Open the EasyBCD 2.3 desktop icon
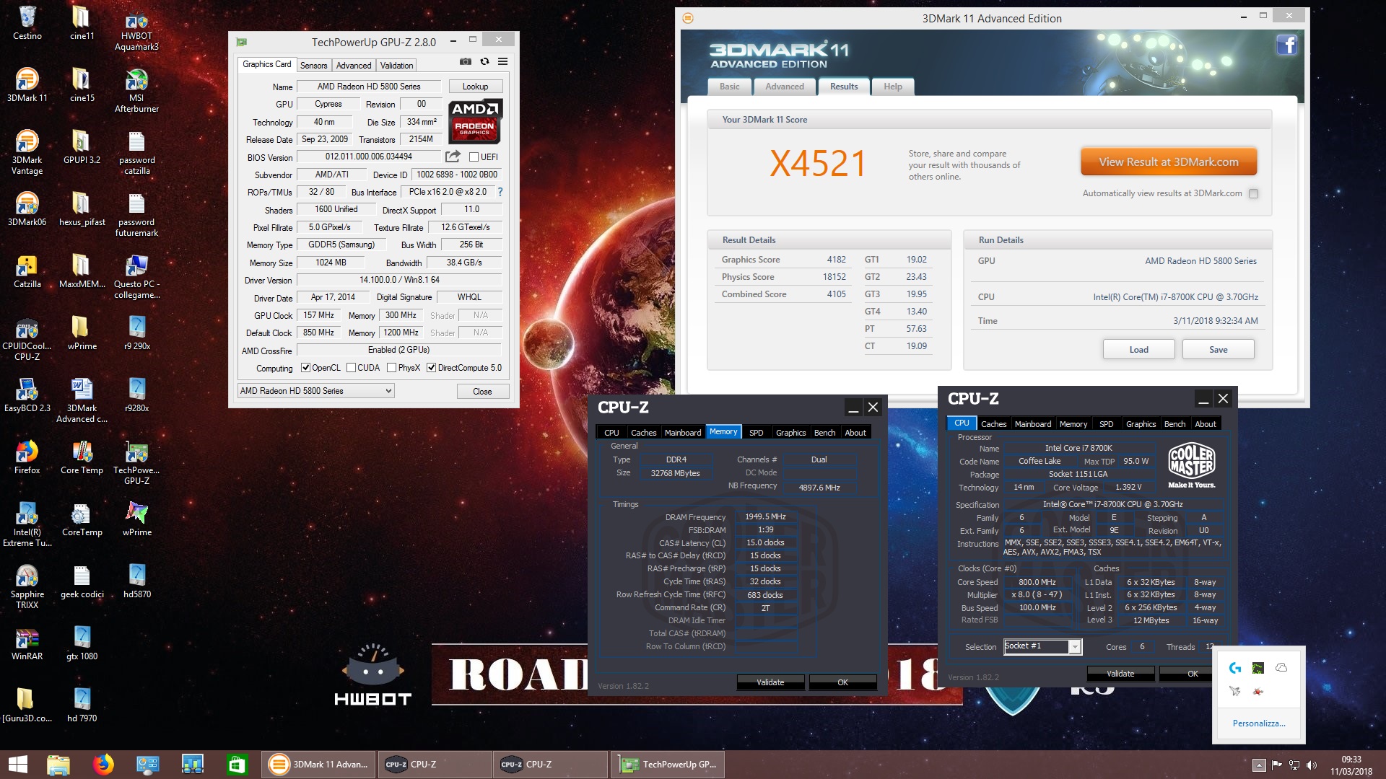 pos(27,395)
